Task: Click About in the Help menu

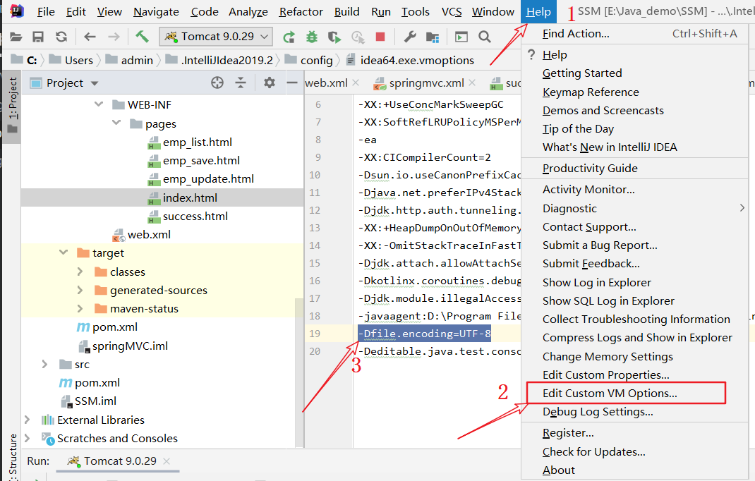Action: (634, 470)
